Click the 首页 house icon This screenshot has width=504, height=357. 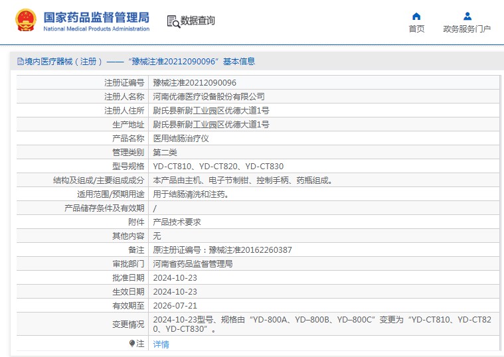click(416, 17)
